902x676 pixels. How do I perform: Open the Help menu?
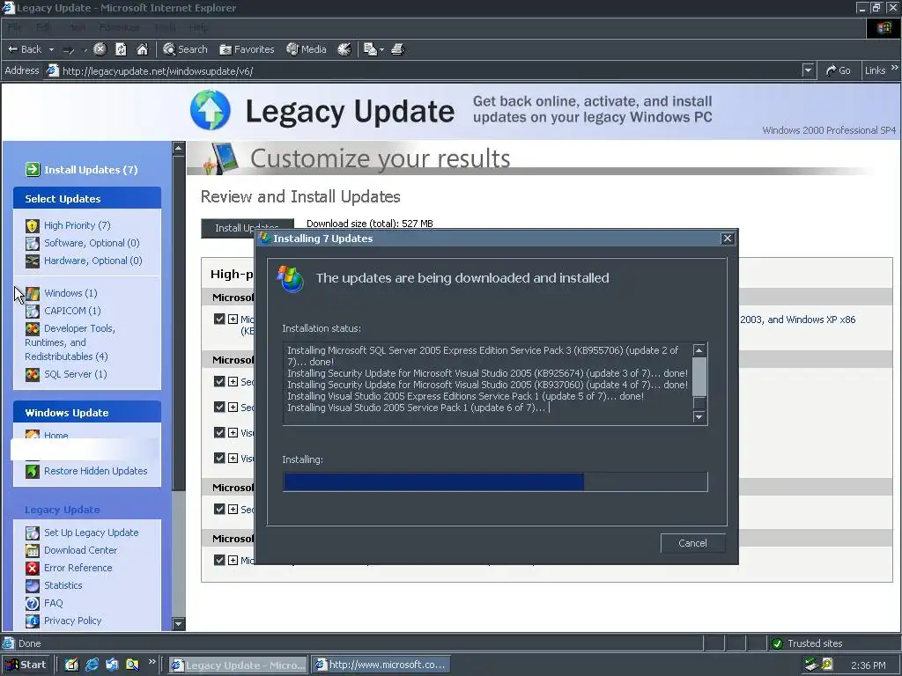coord(198,27)
